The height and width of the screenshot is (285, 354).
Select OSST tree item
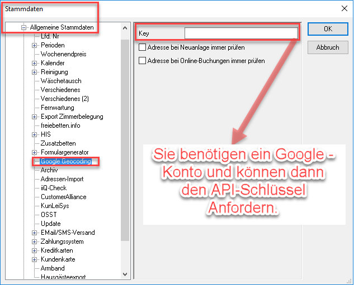(49, 215)
